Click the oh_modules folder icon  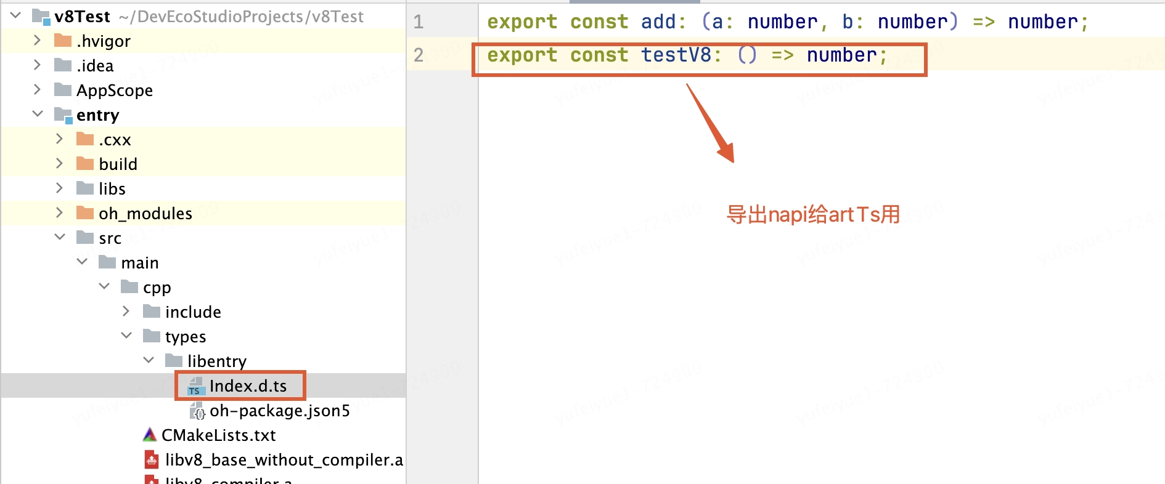click(85, 213)
